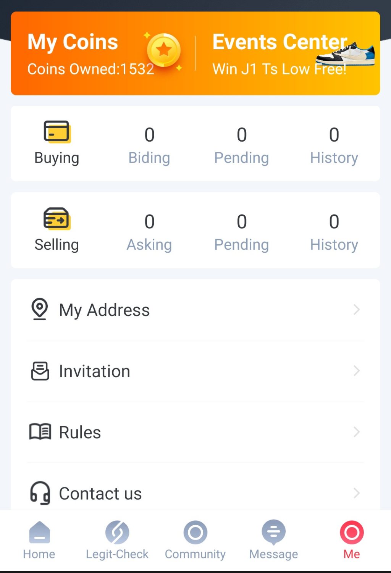Tap the Selling wallet icon

pyautogui.click(x=57, y=218)
